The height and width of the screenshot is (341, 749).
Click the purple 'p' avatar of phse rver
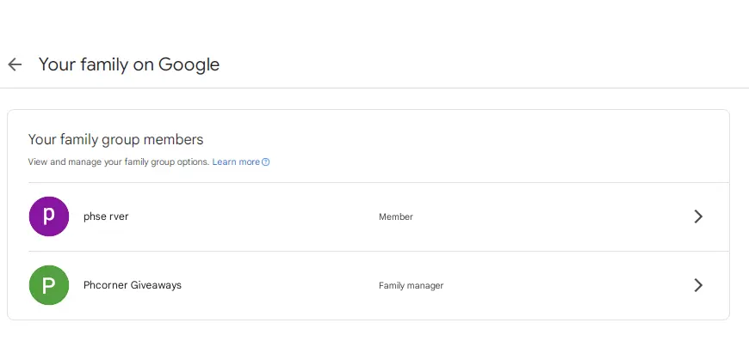coord(49,216)
